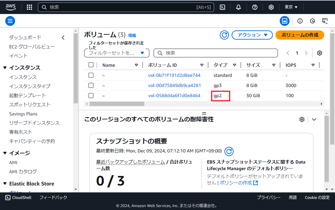Click the hexagon icon in toolbar
The height and width of the screenshot is (210, 335).
coord(312,21)
